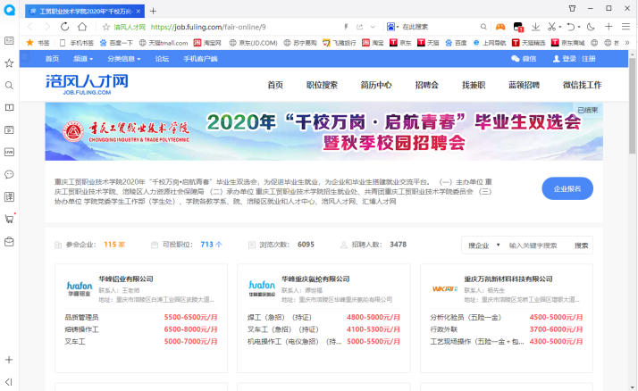The image size is (638, 391).
Task: Click the page vertical scrollbar thumb
Action: tap(632, 105)
